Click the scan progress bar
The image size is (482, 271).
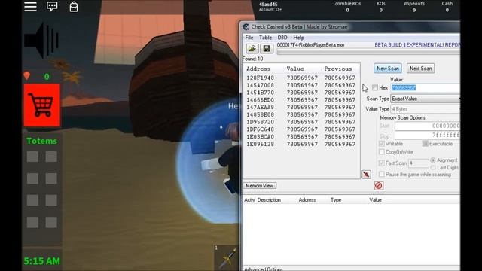pos(368,53)
